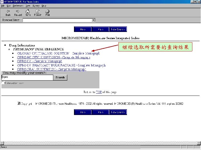Screen dimensions: 201x150
Task: Click the MICROMEDEX title bar application icon
Action: click(x=2, y=2)
